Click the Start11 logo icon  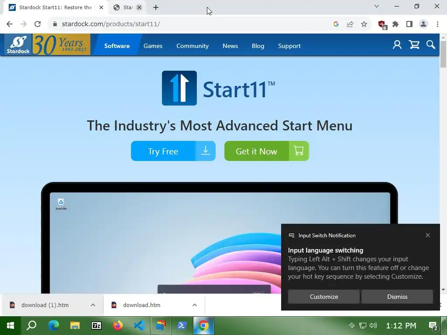pyautogui.click(x=179, y=88)
